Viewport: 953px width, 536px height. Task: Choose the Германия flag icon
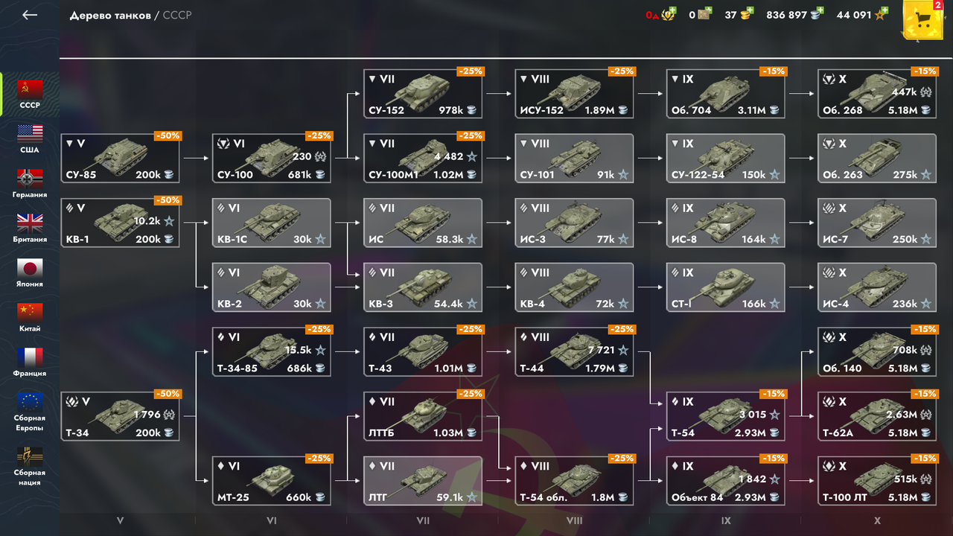point(30,179)
